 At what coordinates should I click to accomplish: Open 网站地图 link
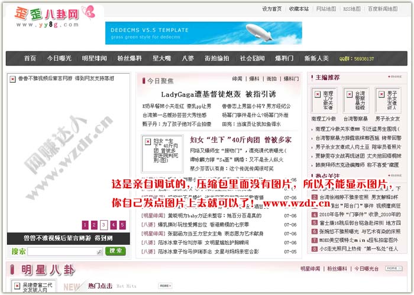(x=326, y=9)
